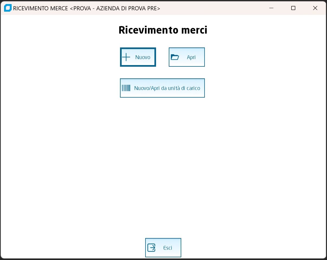Open existing receipt with Apri

point(187,57)
